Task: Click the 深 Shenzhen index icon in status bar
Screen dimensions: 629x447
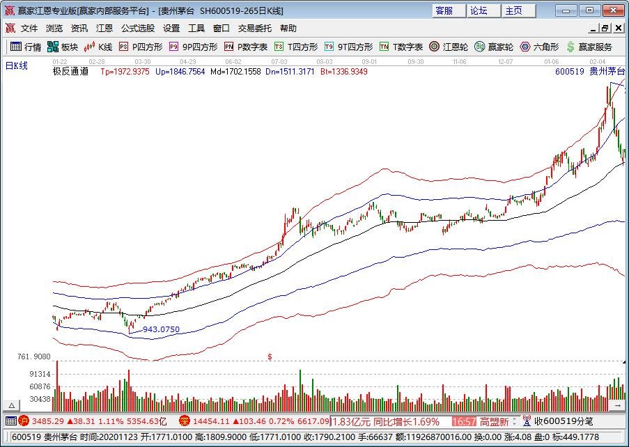Action: [184, 421]
